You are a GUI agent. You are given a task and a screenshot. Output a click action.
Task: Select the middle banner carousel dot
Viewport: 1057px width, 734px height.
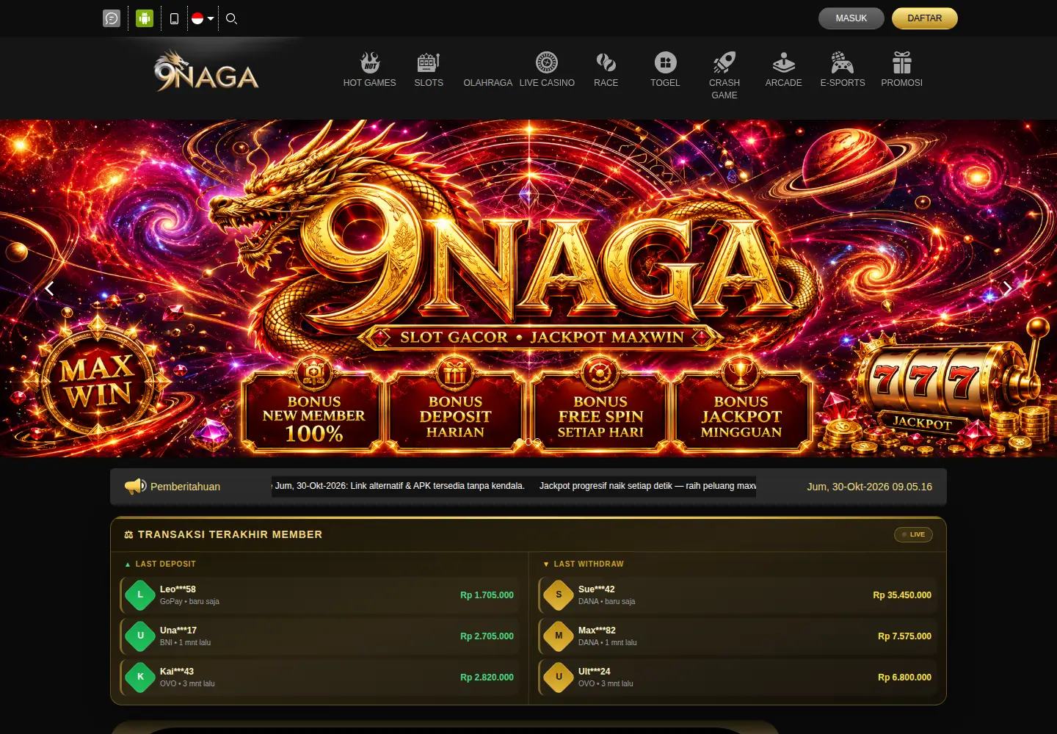[x=528, y=442]
